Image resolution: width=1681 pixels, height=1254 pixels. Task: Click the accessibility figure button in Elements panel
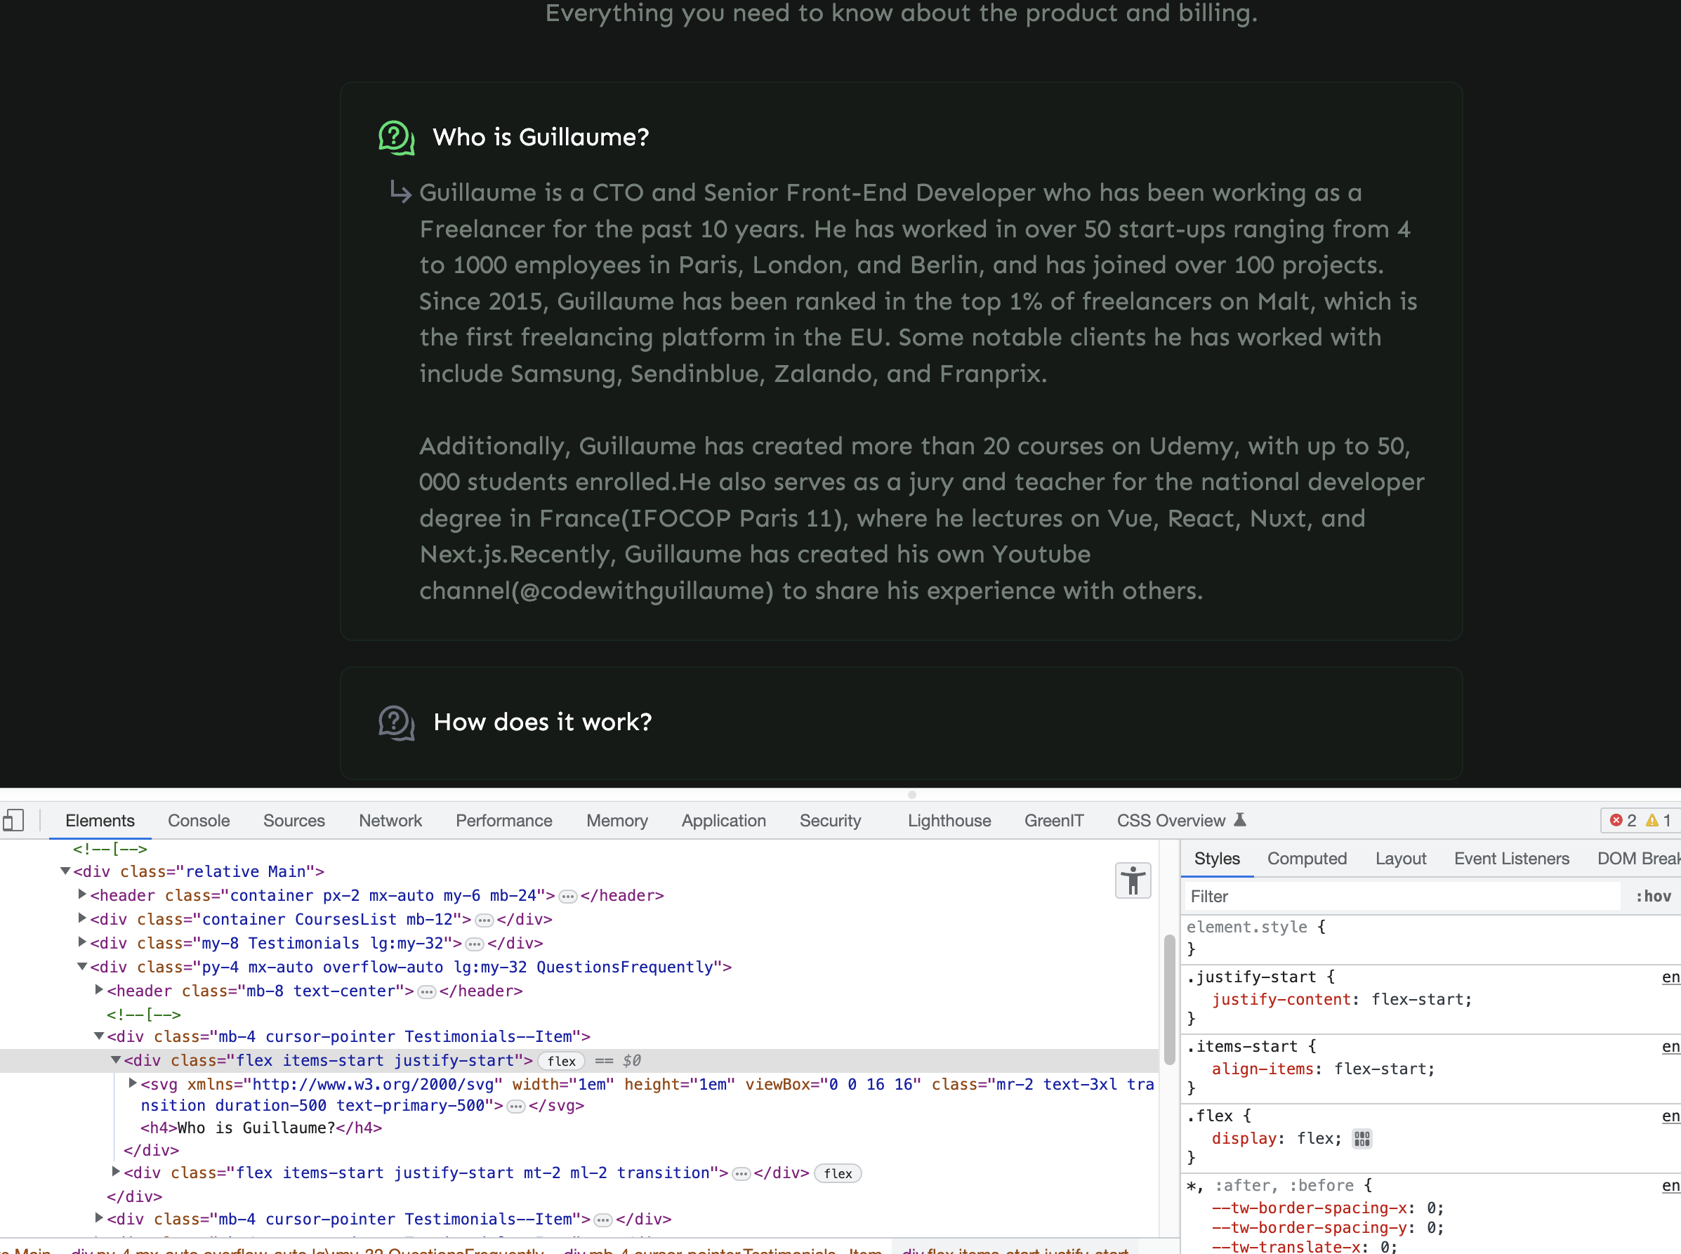[1133, 880]
